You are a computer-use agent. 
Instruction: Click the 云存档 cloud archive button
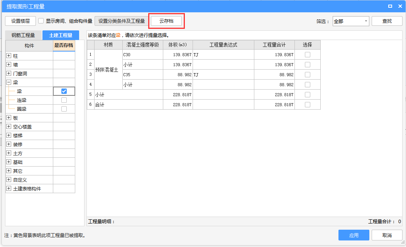166,21
